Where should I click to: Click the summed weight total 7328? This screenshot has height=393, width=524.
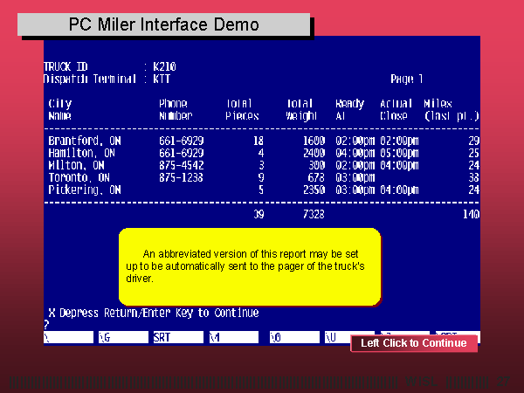point(314,214)
